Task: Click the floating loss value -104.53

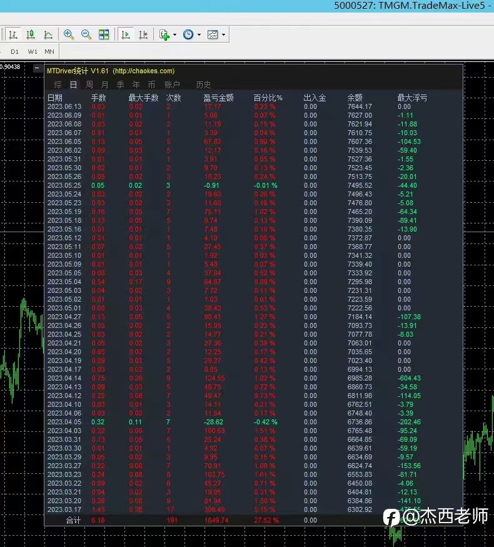Action: coord(409,141)
